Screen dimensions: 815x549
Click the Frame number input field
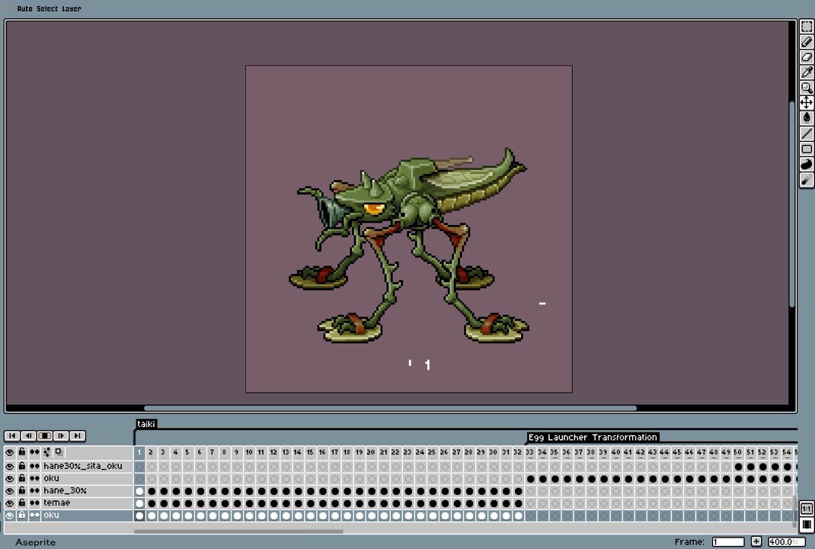tap(728, 541)
